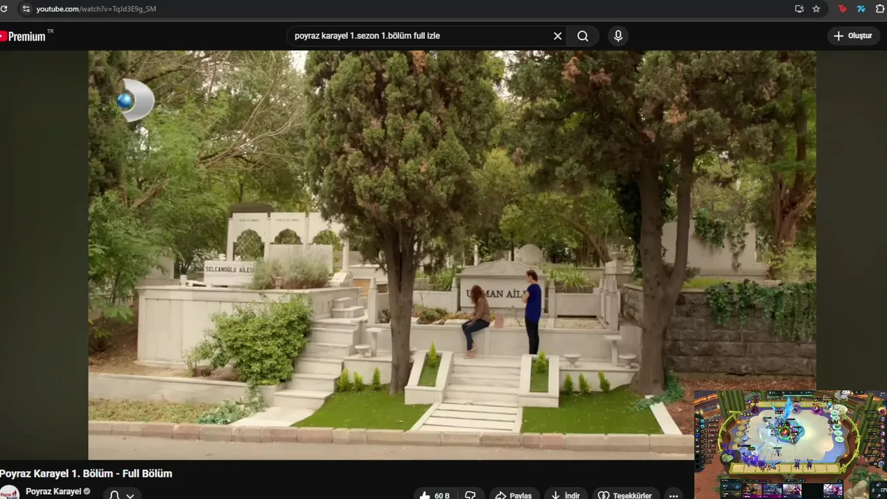Open site information icon beside the URL
This screenshot has width=887, height=499.
coord(26,9)
